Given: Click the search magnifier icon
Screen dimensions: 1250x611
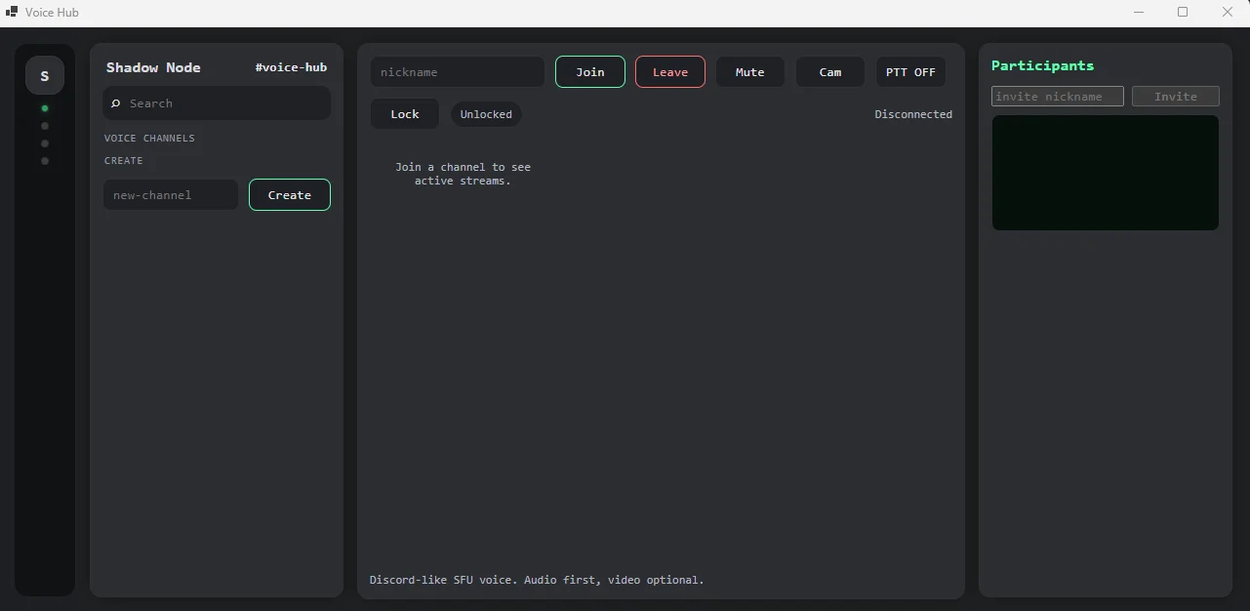Looking at the screenshot, I should click(116, 103).
